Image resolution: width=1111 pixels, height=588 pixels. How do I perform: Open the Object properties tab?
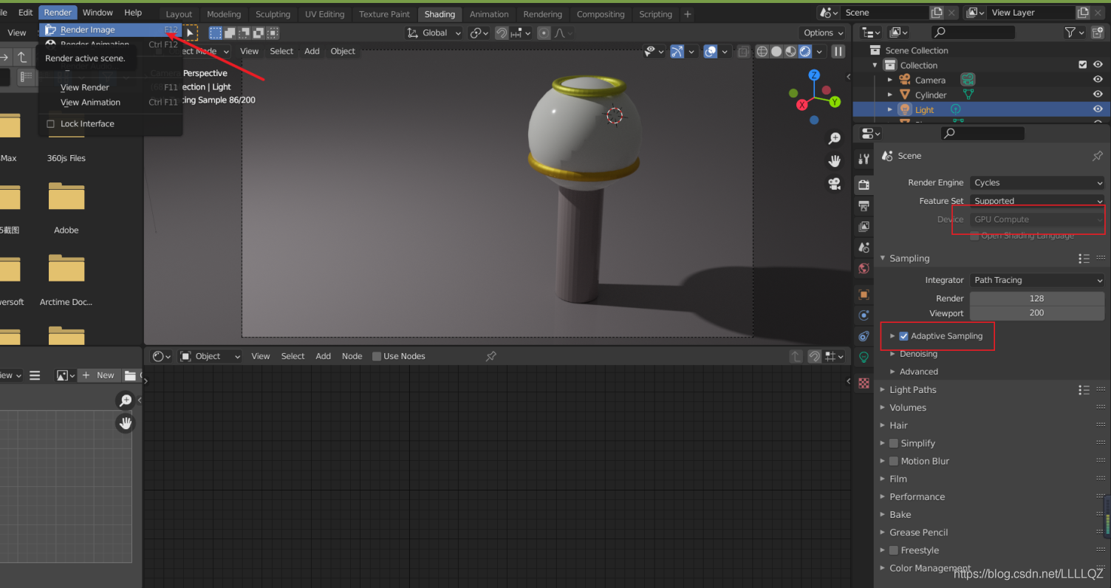coord(864,294)
